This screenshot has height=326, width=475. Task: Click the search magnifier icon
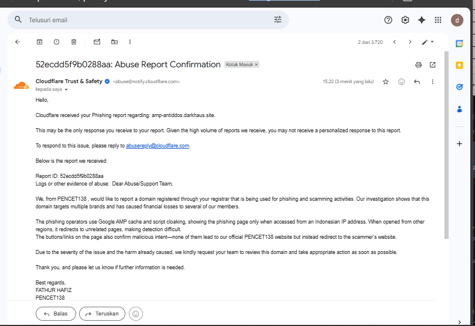pyautogui.click(x=18, y=20)
